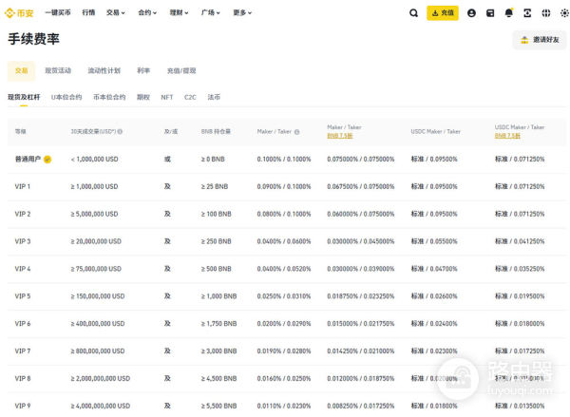Open the search magnifier icon

413,13
